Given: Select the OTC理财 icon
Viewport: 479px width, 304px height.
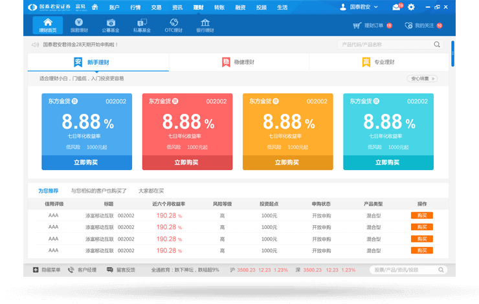Looking at the screenshot, I should point(173,25).
